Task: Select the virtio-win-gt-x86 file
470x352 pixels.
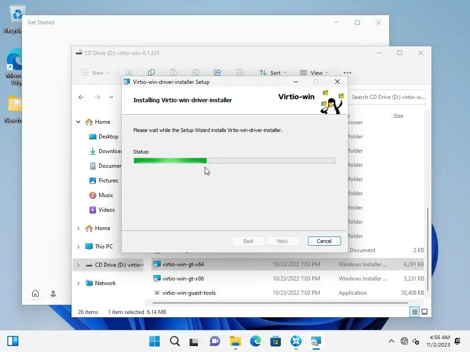Action: pos(287,279)
